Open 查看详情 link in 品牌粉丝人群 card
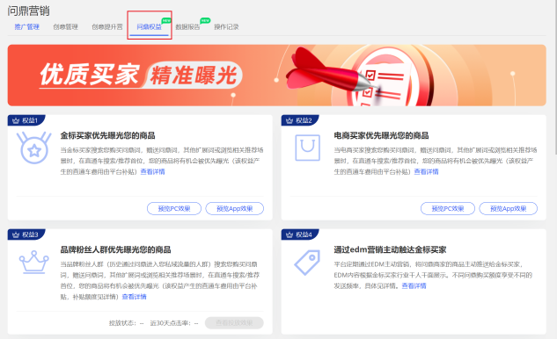557x339 pixels. pos(135,297)
